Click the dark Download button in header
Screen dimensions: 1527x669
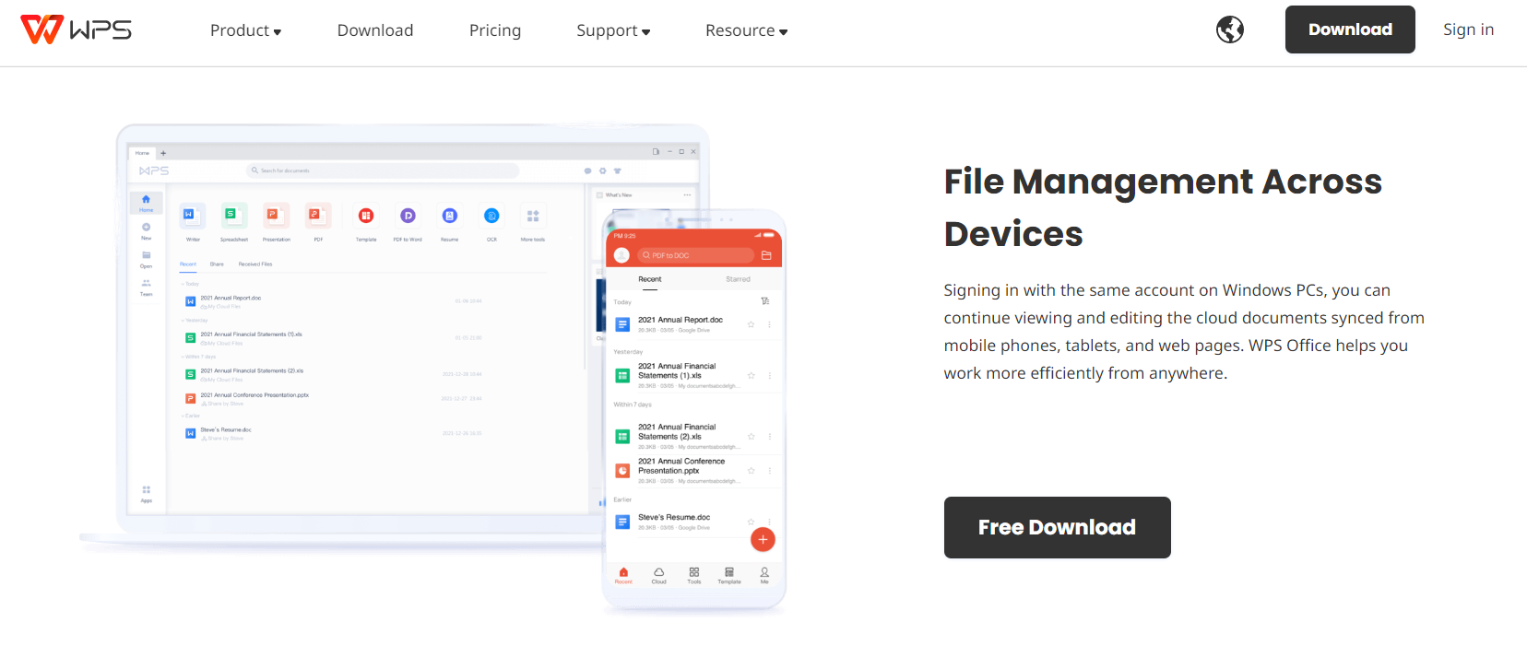point(1350,29)
